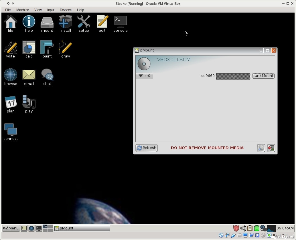Open pMount preferences tools icon
Screen dimensions: 296x240
[261, 148]
